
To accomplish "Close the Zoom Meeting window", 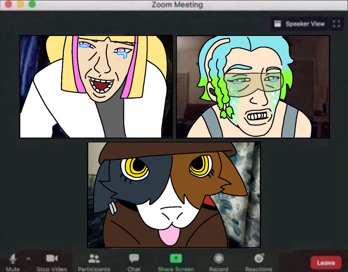I will pyautogui.click(x=8, y=4).
